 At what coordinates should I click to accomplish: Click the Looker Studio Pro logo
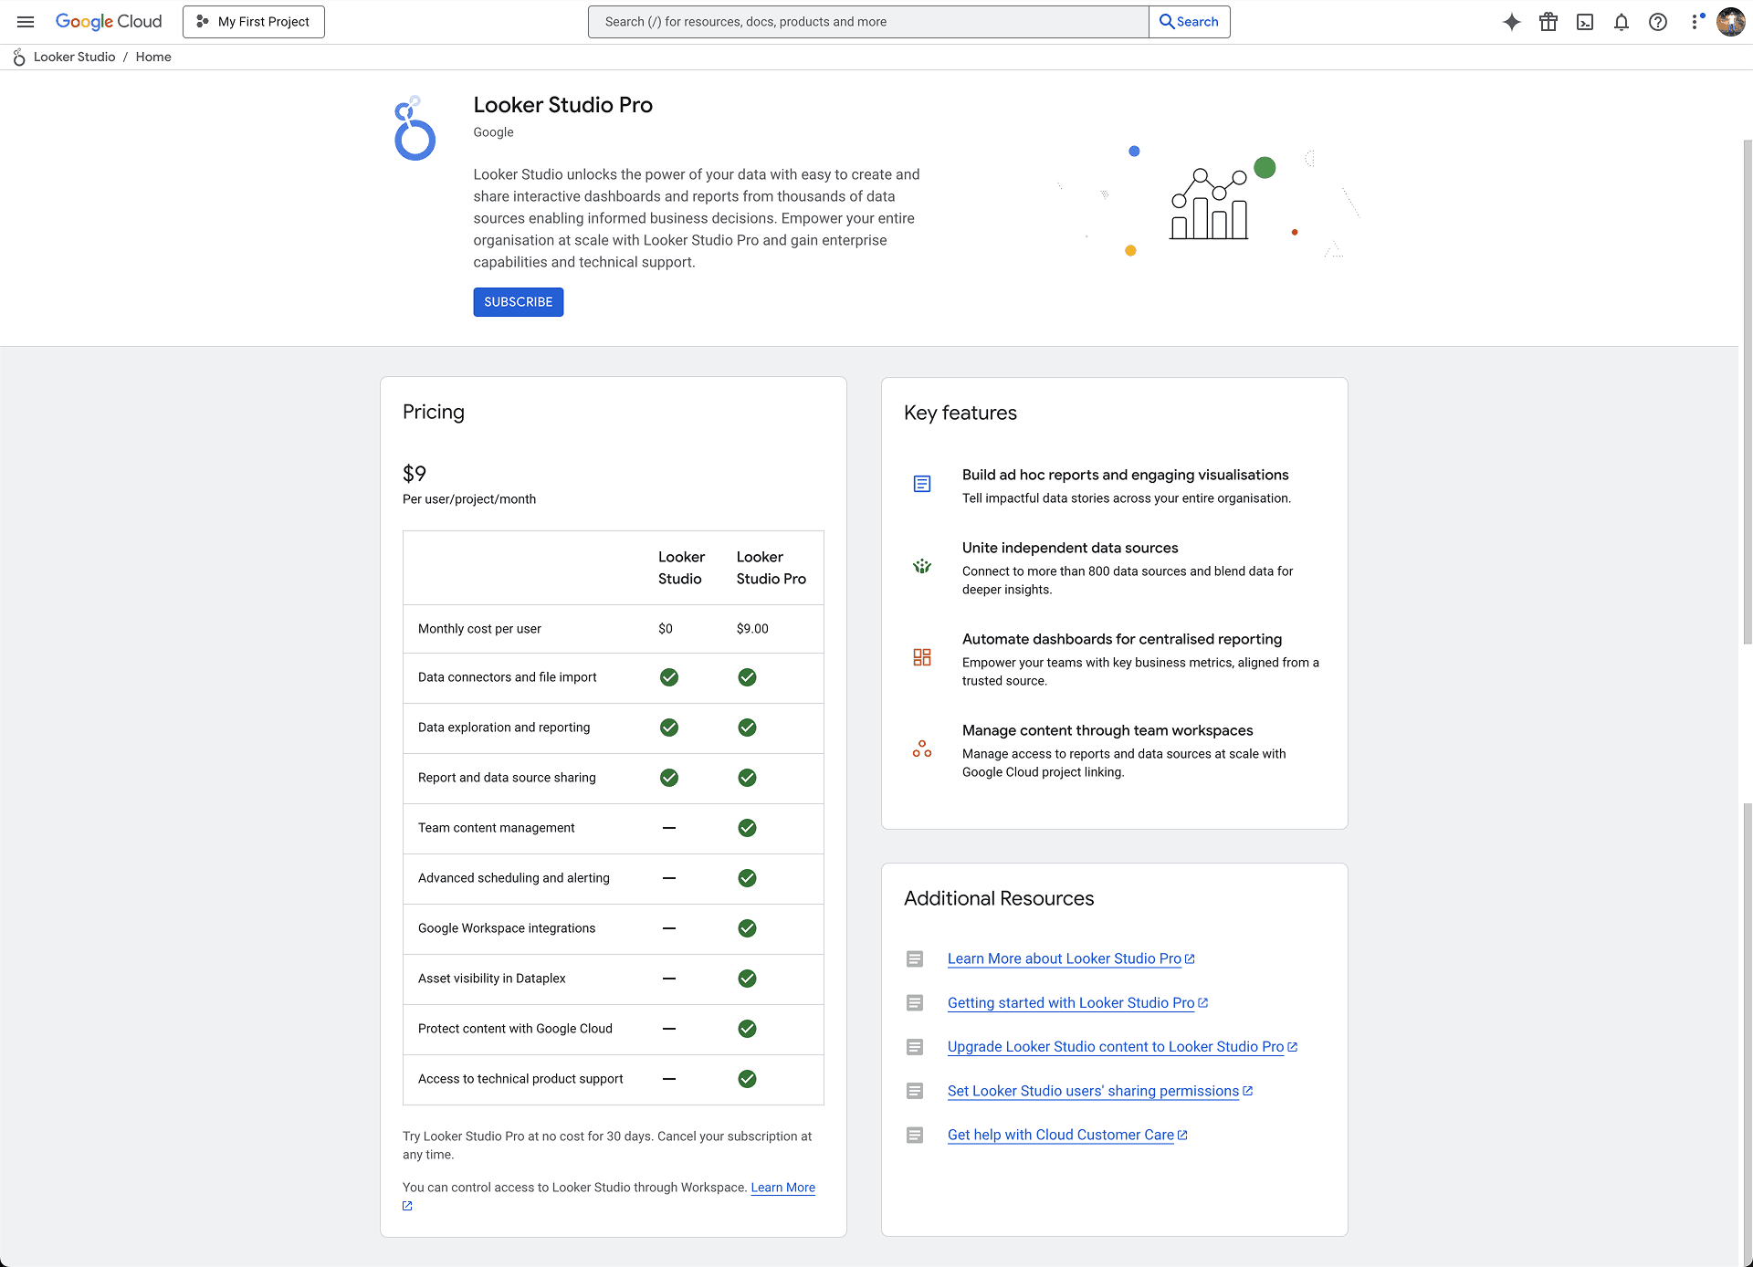[415, 129]
